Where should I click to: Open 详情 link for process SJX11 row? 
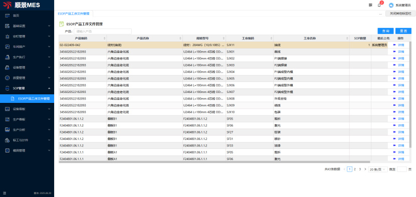pyautogui.click(x=401, y=45)
